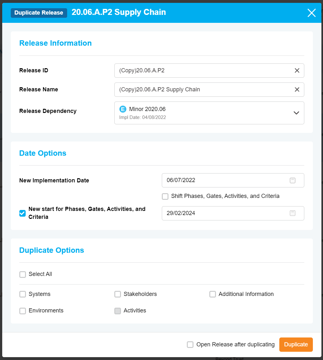Open calendar picker for new start date

tap(292, 213)
